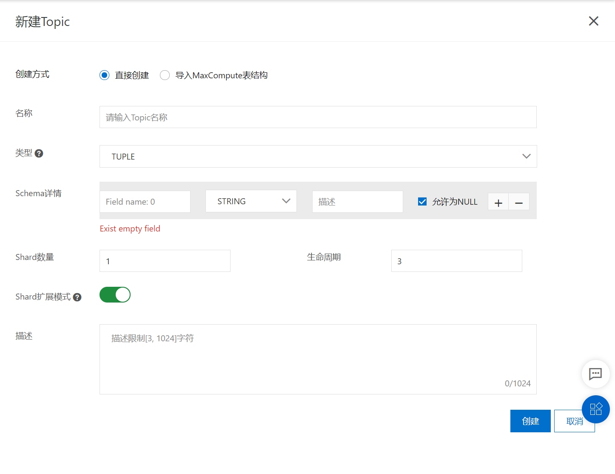Click the help icon next to 类型
Screen dimensions: 615x474
click(39, 154)
